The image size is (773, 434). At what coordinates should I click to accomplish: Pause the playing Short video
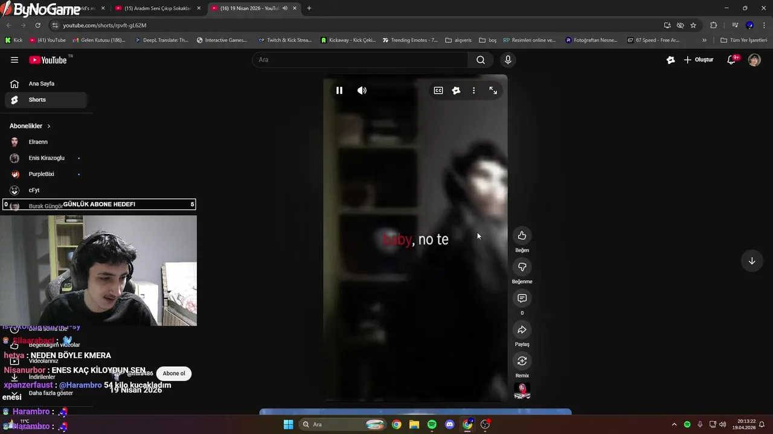[339, 90]
